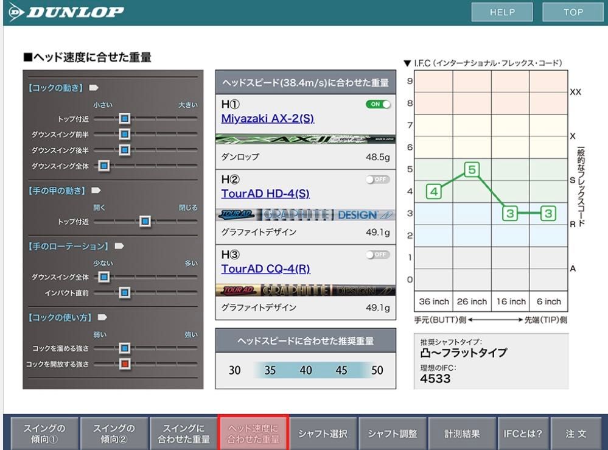Open the Miyazaki AX-2(S) link
This screenshot has height=450, width=608.
[x=267, y=118]
